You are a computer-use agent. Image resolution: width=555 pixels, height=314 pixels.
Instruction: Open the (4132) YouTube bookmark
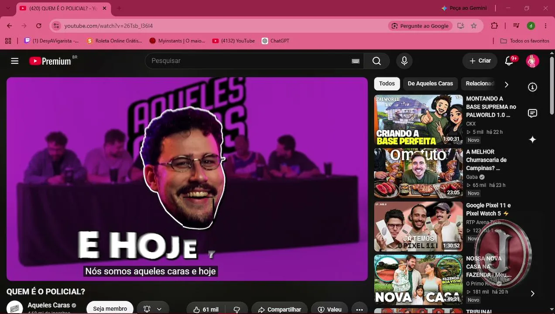[233, 41]
